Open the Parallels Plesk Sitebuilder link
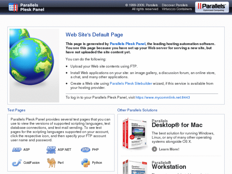Screen dimensions: 232x174 click(131, 84)
